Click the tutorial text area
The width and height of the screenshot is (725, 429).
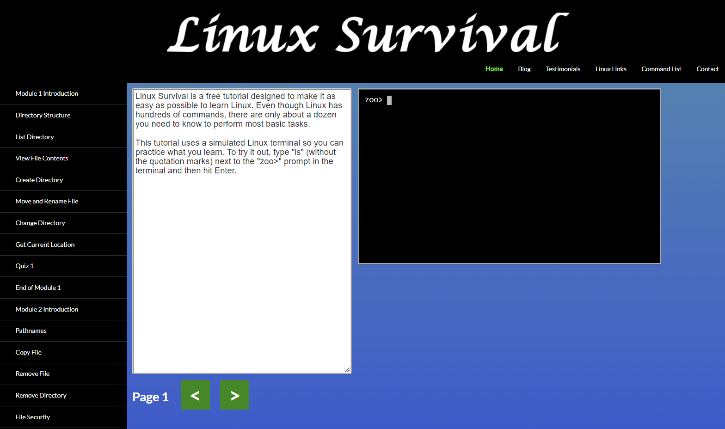[241, 254]
